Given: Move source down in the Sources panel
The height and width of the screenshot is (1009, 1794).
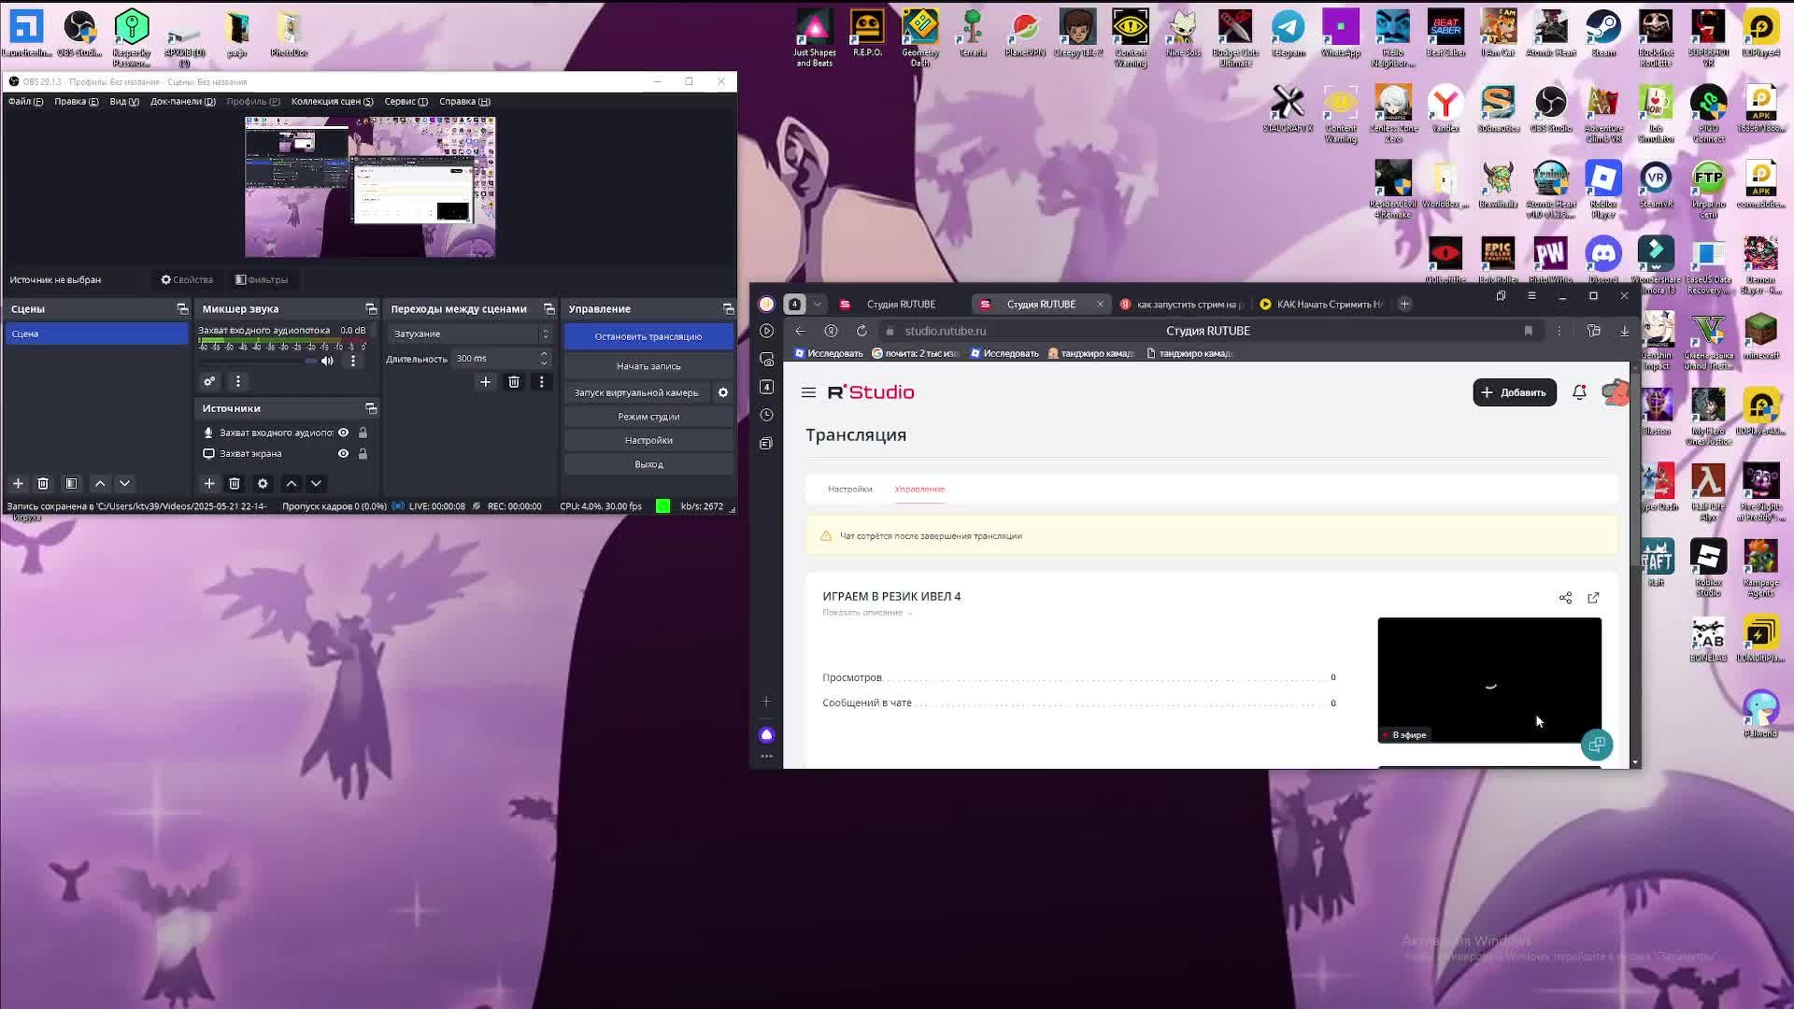Looking at the screenshot, I should click(x=316, y=483).
